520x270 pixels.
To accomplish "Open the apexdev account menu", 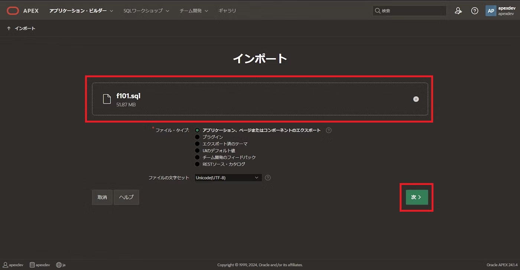I will point(501,11).
